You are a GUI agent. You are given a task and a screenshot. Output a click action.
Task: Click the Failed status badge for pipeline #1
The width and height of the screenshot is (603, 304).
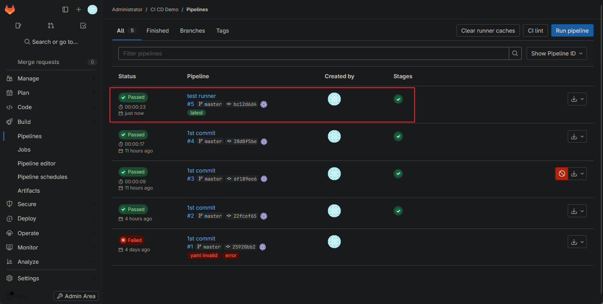[x=131, y=240]
